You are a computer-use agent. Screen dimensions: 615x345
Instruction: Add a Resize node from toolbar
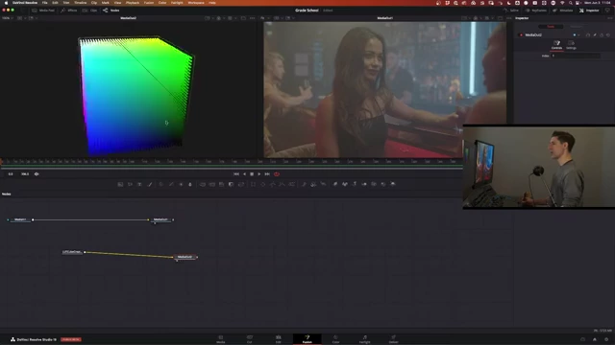(231, 184)
